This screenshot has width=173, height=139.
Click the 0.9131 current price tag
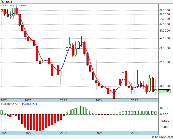(165, 91)
